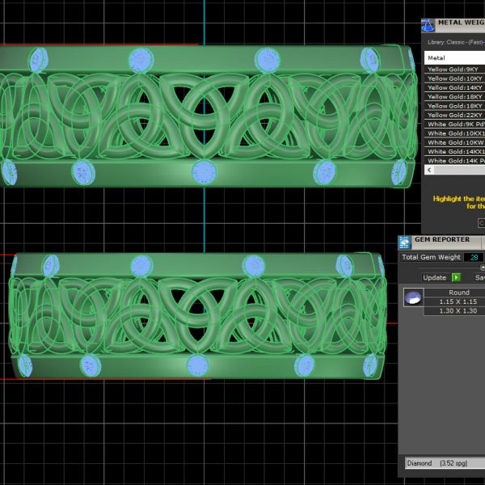The height and width of the screenshot is (485, 485).
Task: Click the Total Gem Weight value field
Action: coord(473,257)
